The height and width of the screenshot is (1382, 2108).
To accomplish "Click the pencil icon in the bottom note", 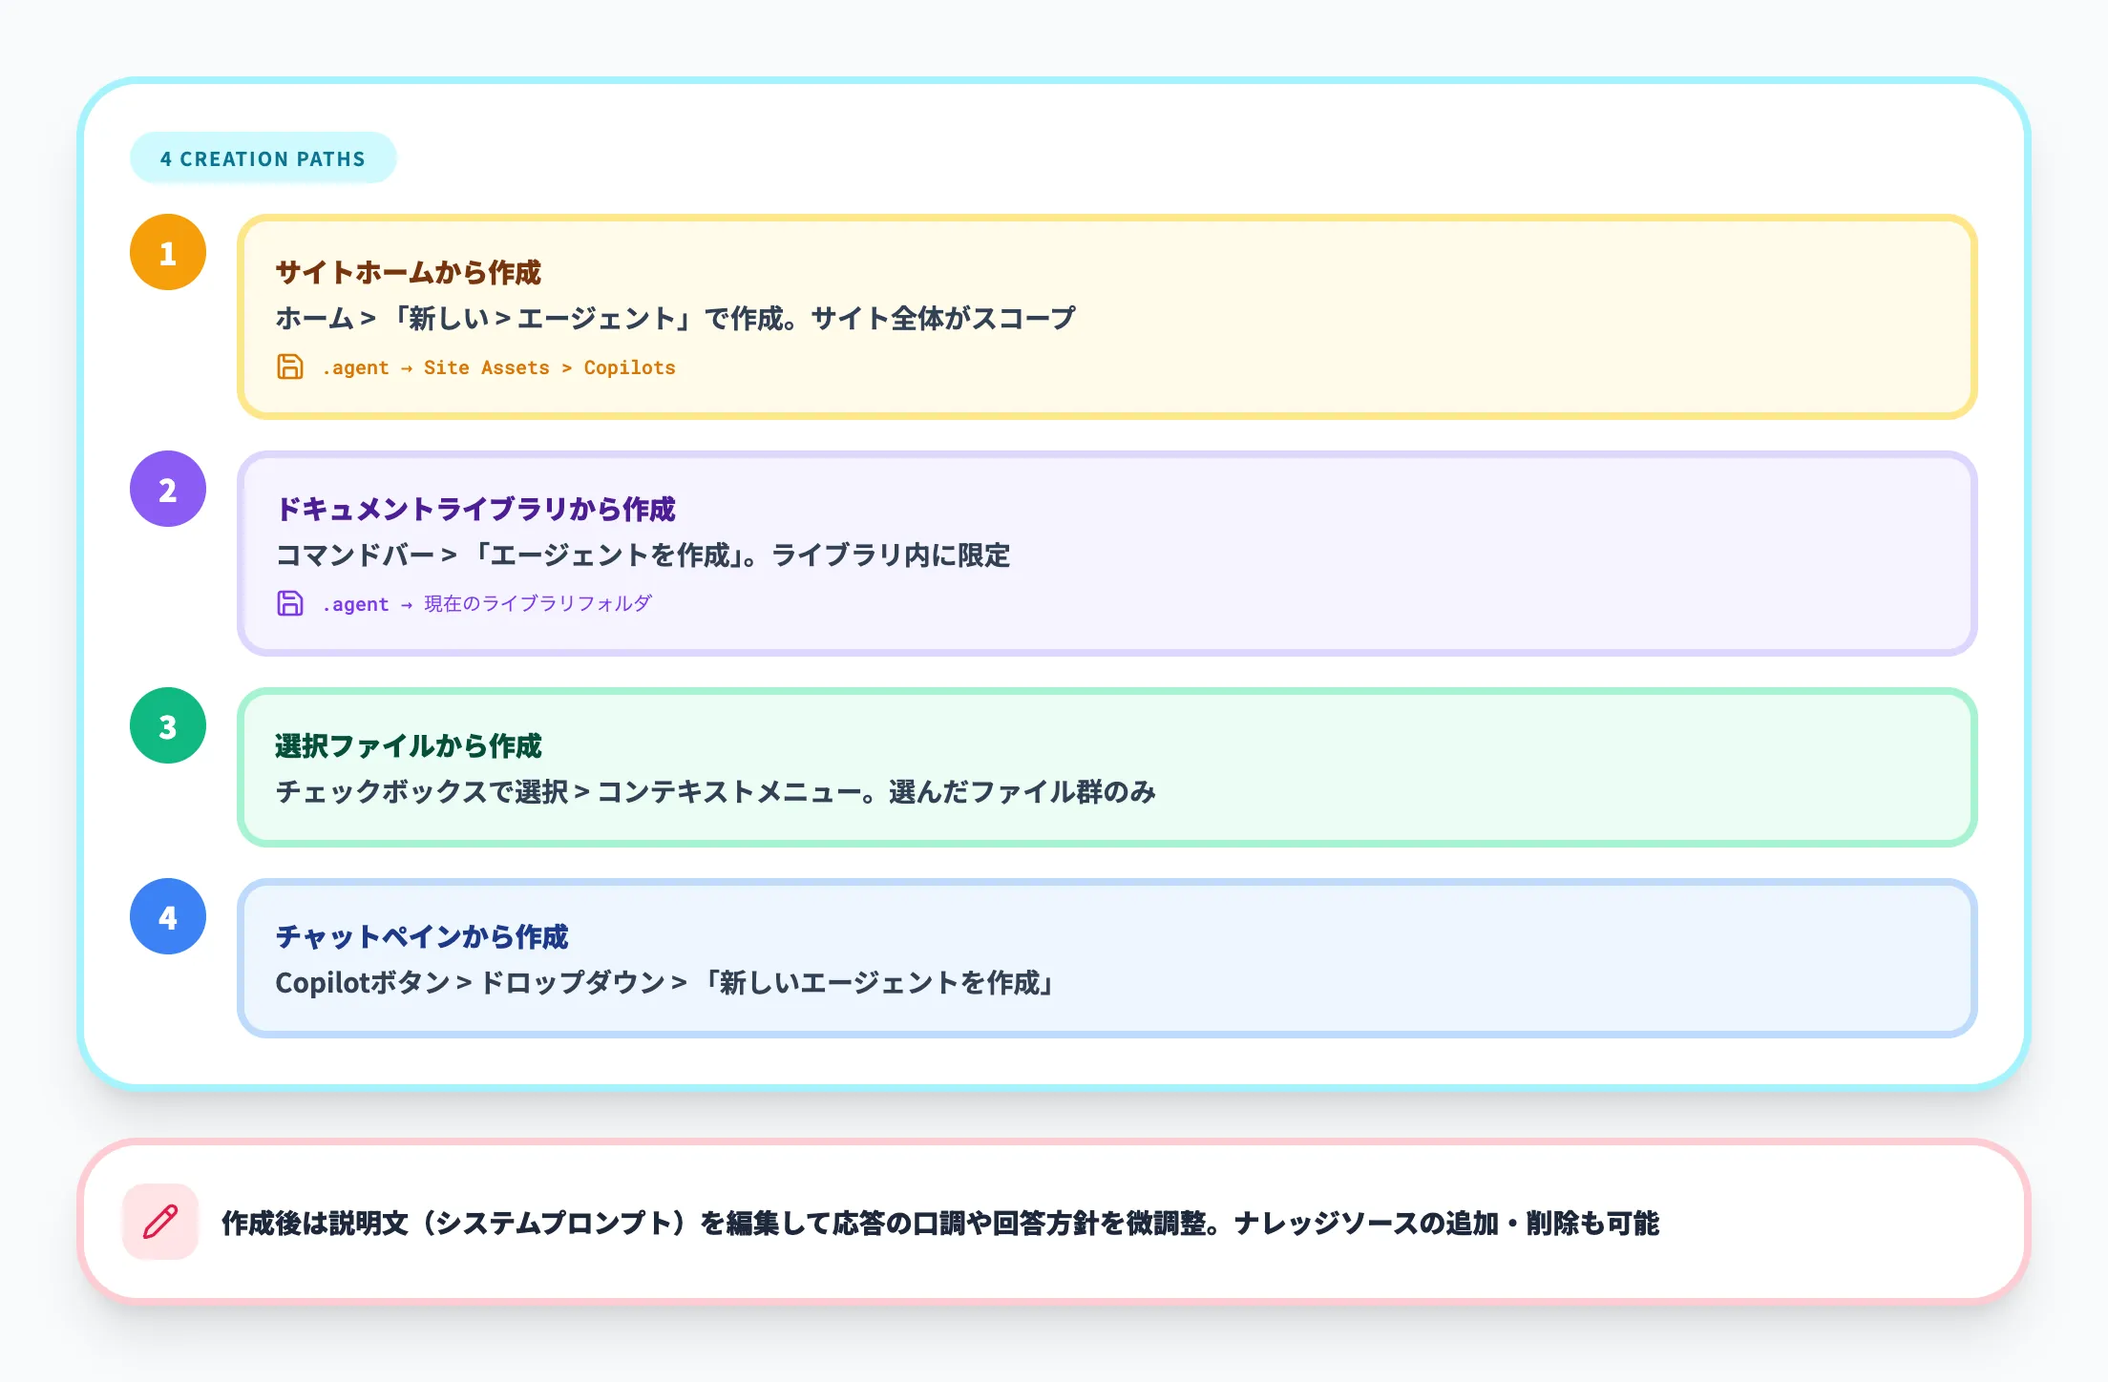I will click(160, 1223).
